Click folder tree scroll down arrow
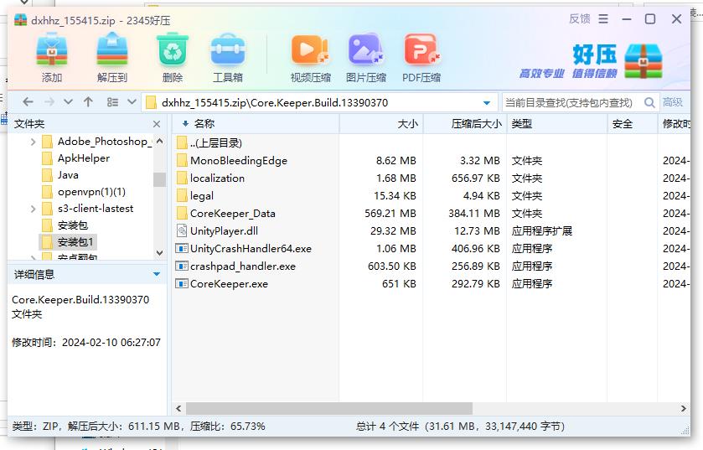The height and width of the screenshot is (450, 703). 159,253
